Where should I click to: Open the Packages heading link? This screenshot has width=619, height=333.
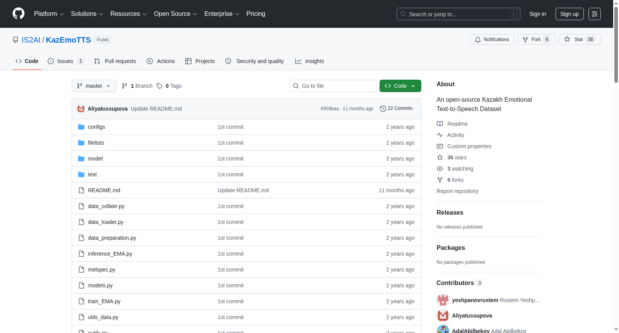point(451,248)
